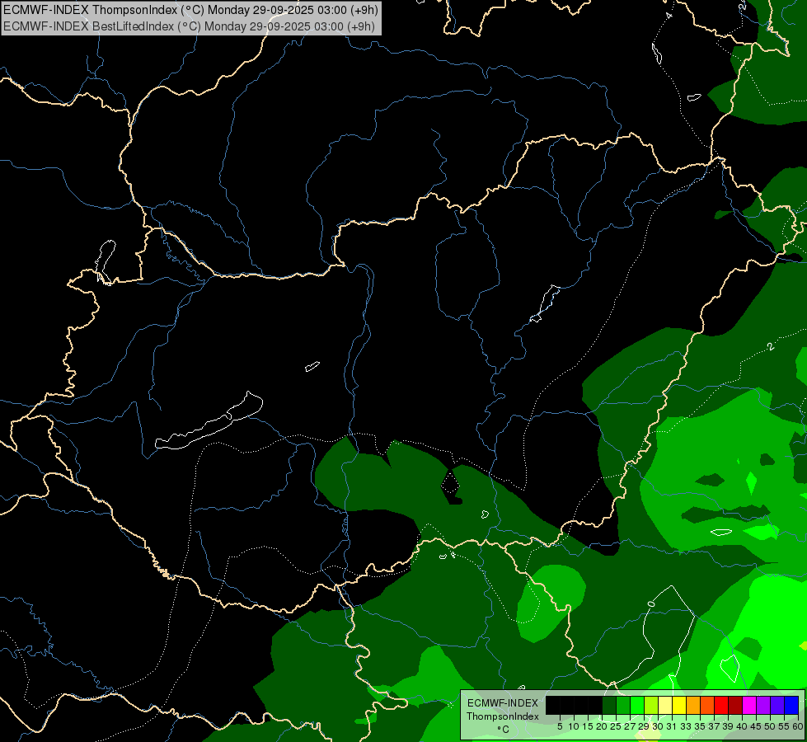Select the yellow 31–33 legend swatch
The width and height of the screenshot is (807, 742).
679,705
